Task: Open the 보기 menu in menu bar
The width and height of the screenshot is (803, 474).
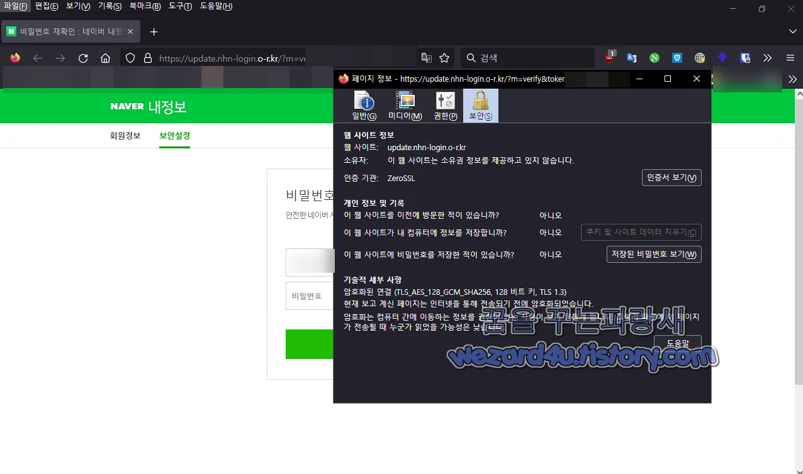Action: 78,6
